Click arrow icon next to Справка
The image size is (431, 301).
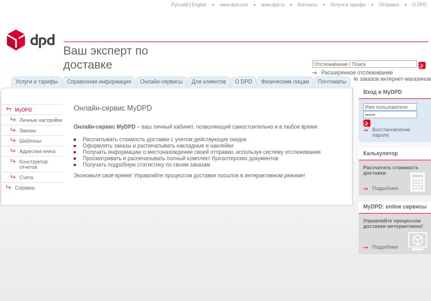click(x=9, y=187)
